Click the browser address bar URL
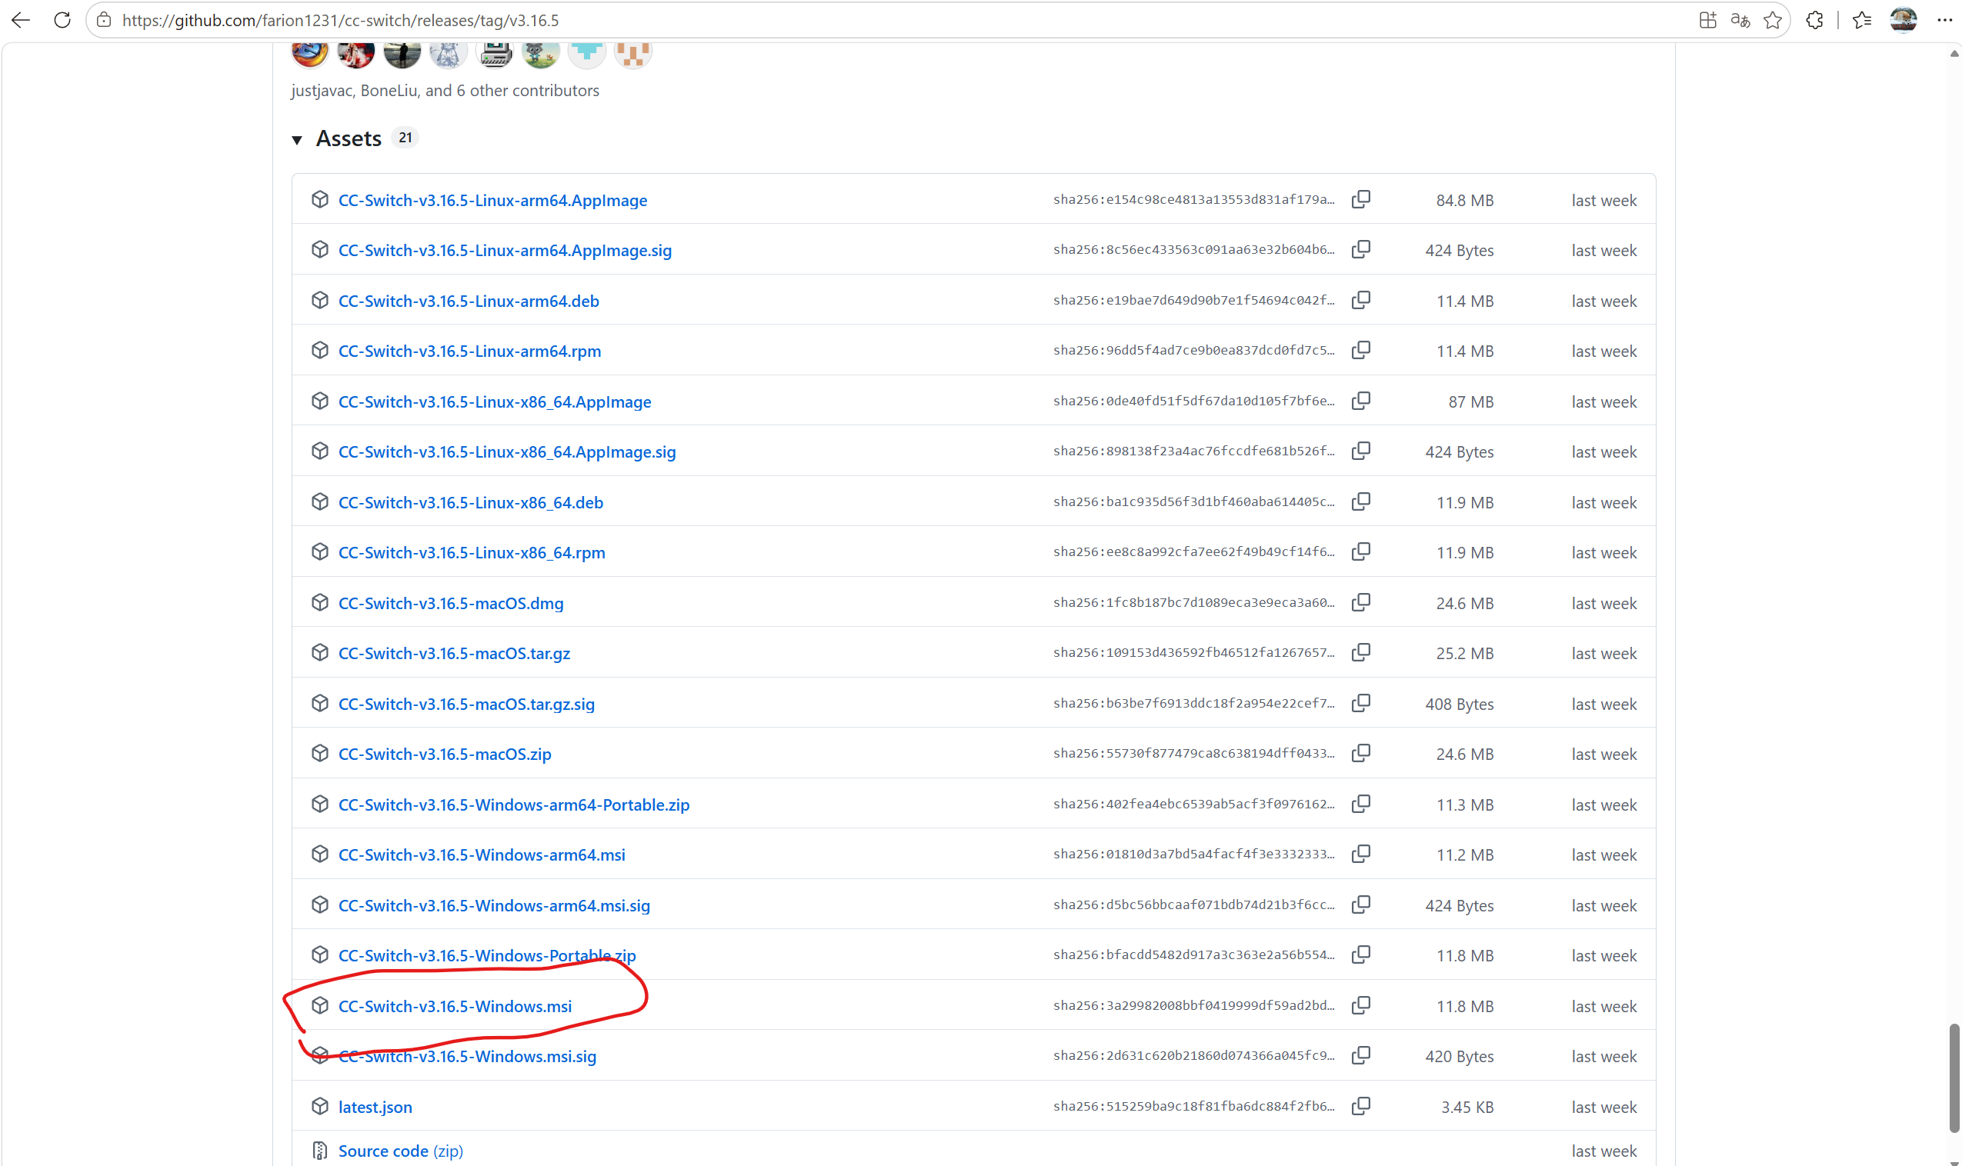The width and height of the screenshot is (1962, 1166). point(340,21)
